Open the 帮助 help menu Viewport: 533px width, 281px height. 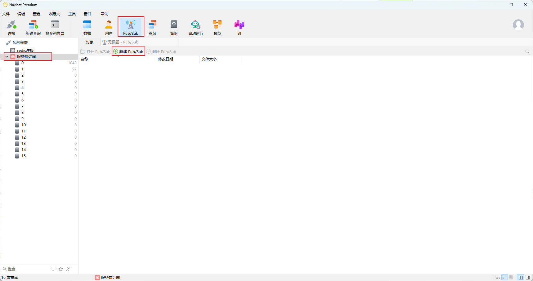coord(105,14)
